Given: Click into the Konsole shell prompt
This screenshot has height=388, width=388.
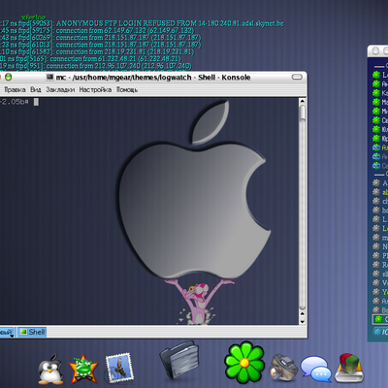Looking at the screenshot, I should point(36,102).
